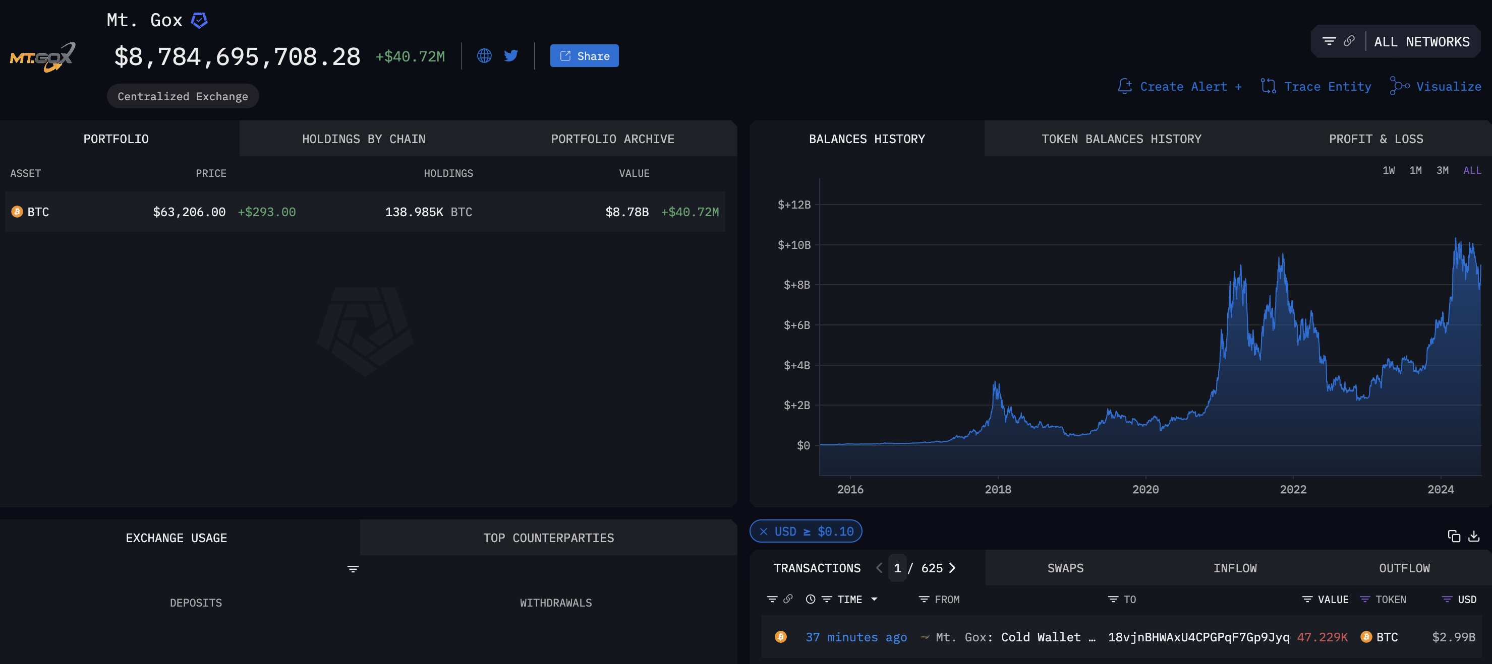Sort portfolio by VALUE column header

pos(634,173)
